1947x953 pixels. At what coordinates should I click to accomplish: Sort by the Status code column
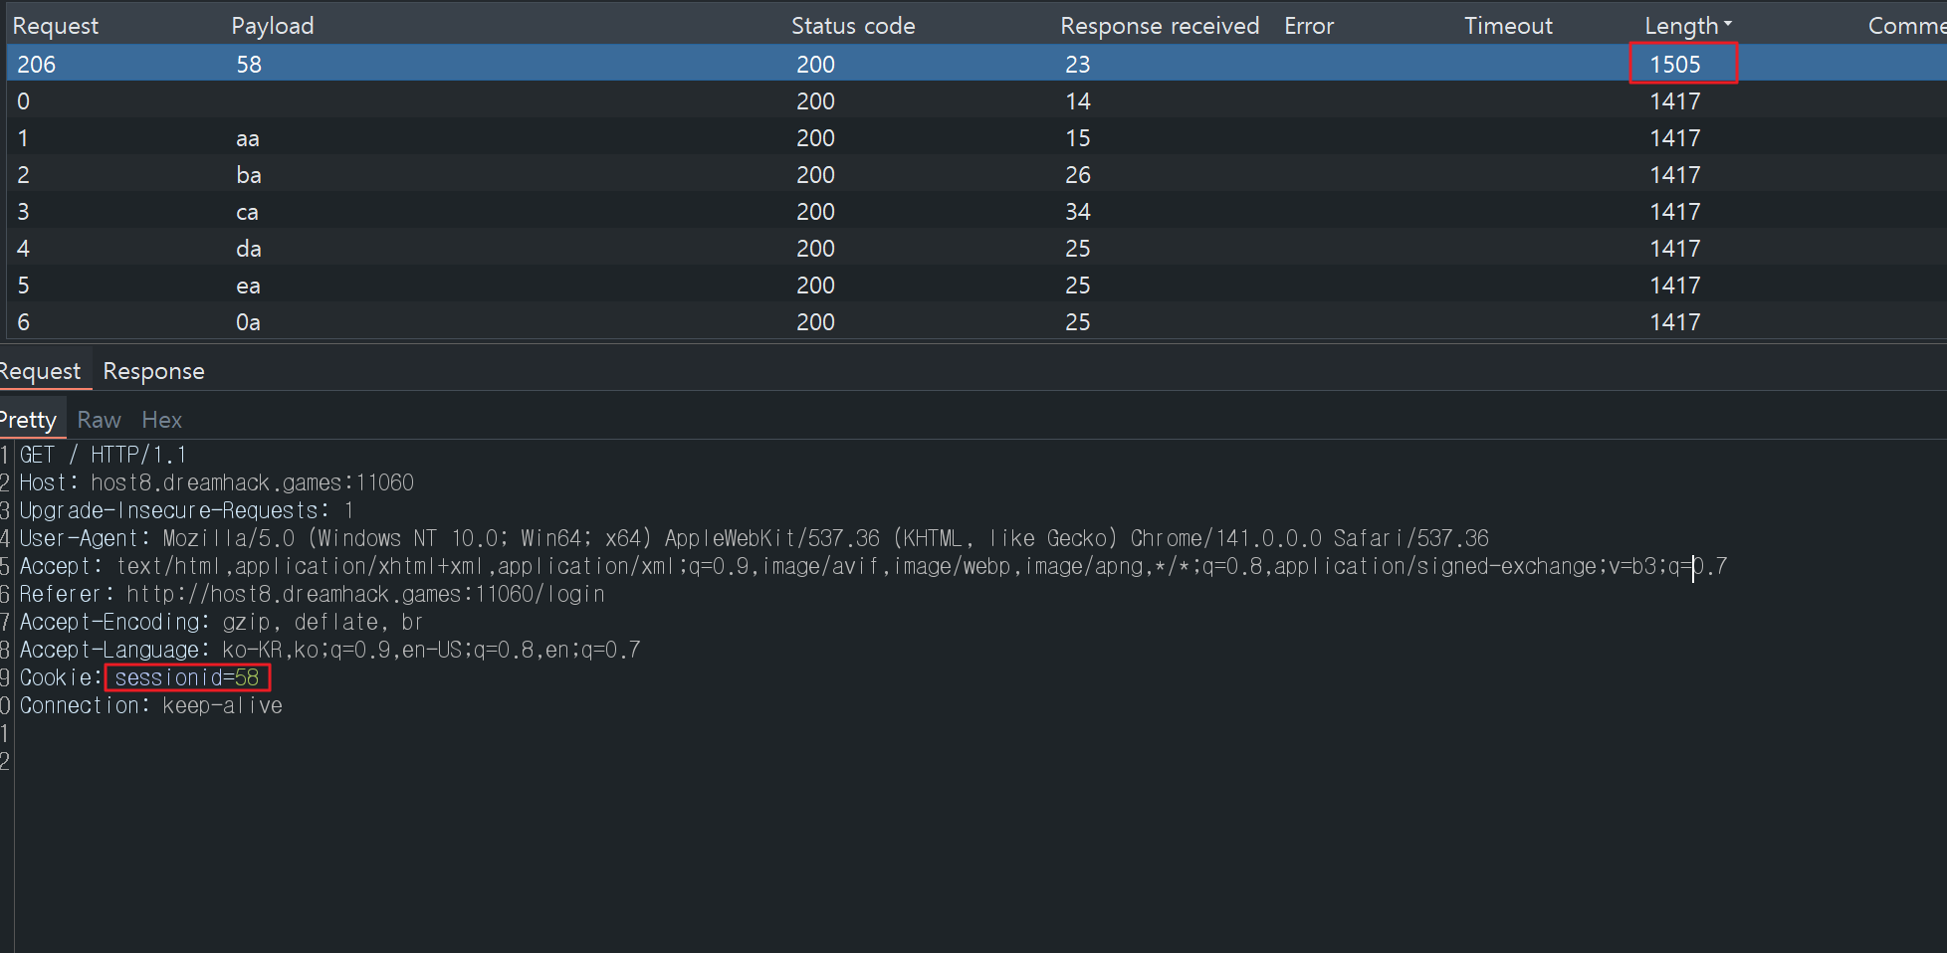(852, 26)
